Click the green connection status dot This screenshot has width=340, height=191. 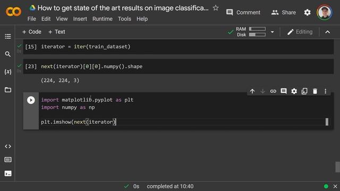[326, 186]
